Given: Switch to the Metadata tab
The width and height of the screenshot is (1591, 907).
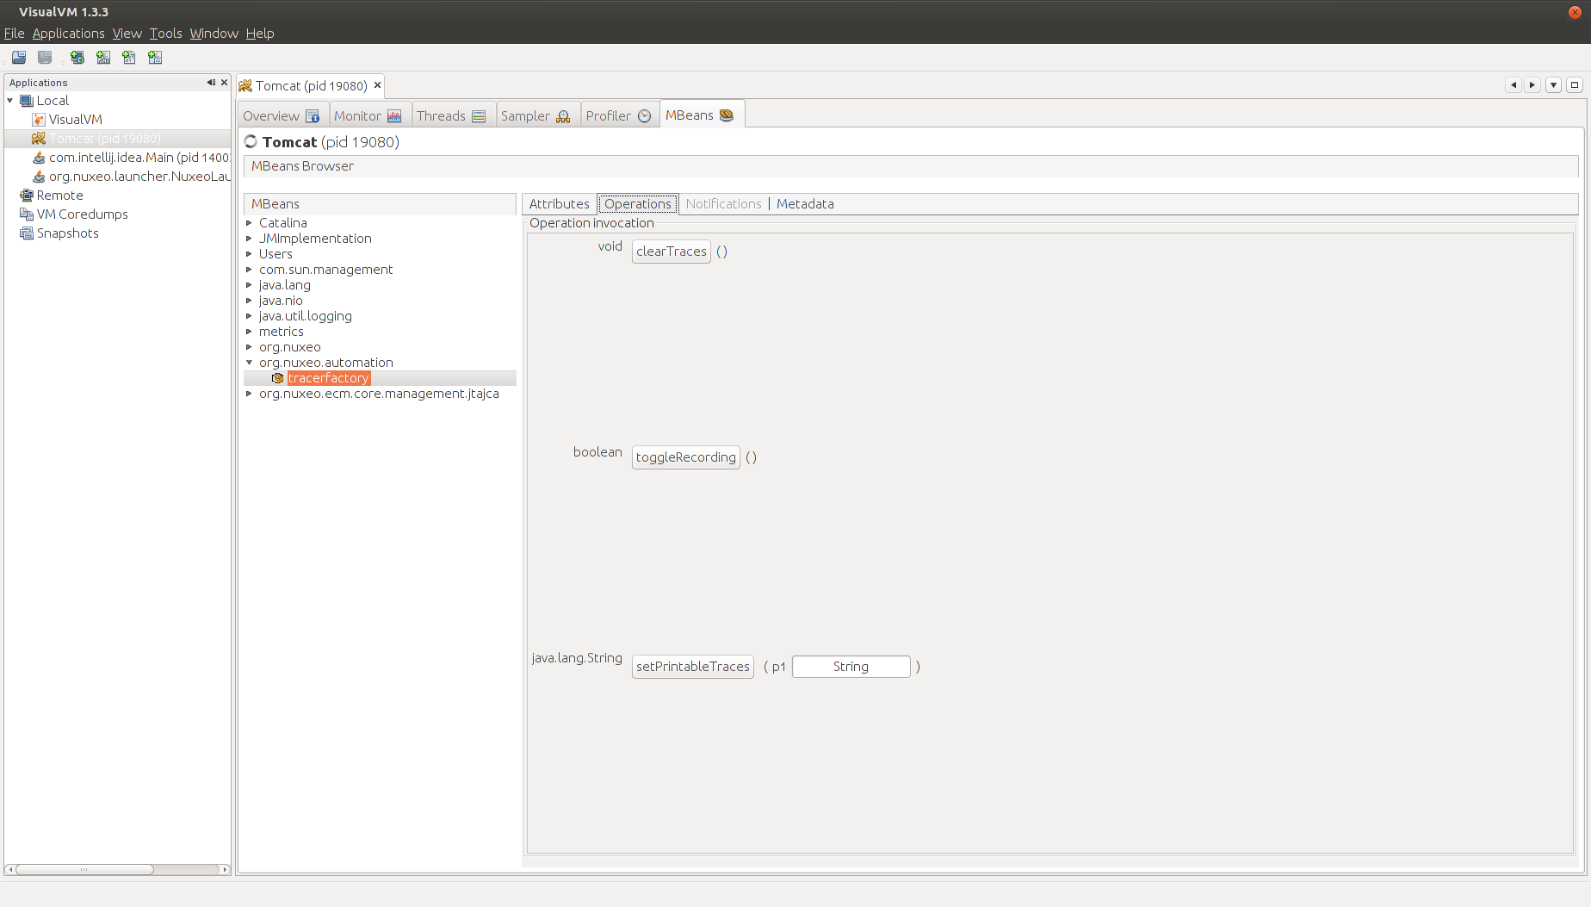Looking at the screenshot, I should pos(805,204).
